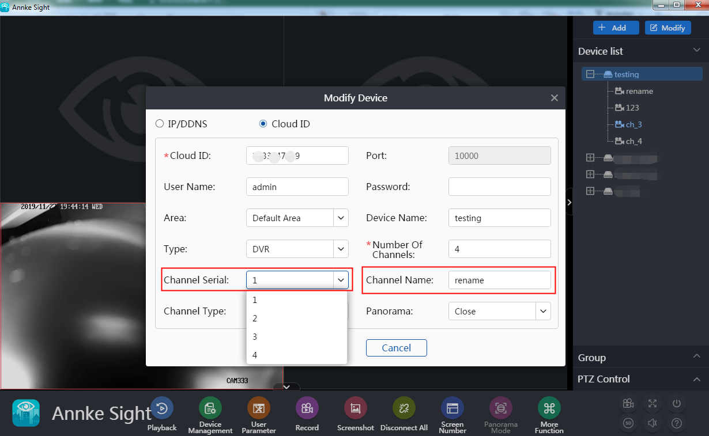This screenshot has height=436, width=709.
Task: Take a Screenshot of the video
Action: click(356, 408)
